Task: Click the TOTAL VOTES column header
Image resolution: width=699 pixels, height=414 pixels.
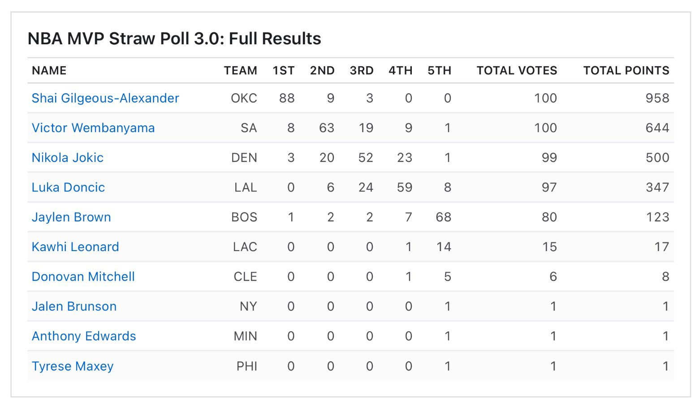Action: point(517,71)
